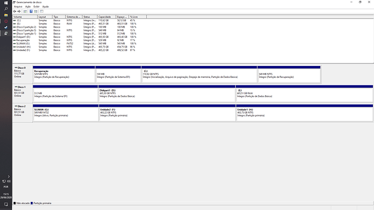Select the Disco 0 disk label

click(x=22, y=74)
